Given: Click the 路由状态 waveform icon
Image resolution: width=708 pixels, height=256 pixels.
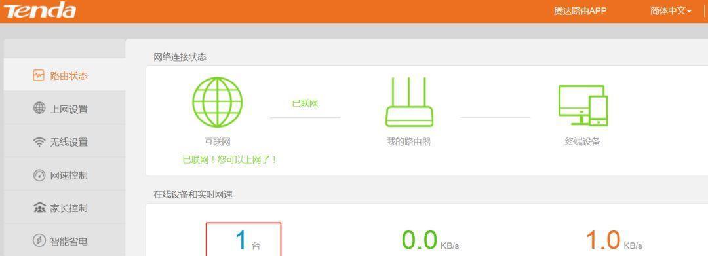Looking at the screenshot, I should [x=39, y=75].
